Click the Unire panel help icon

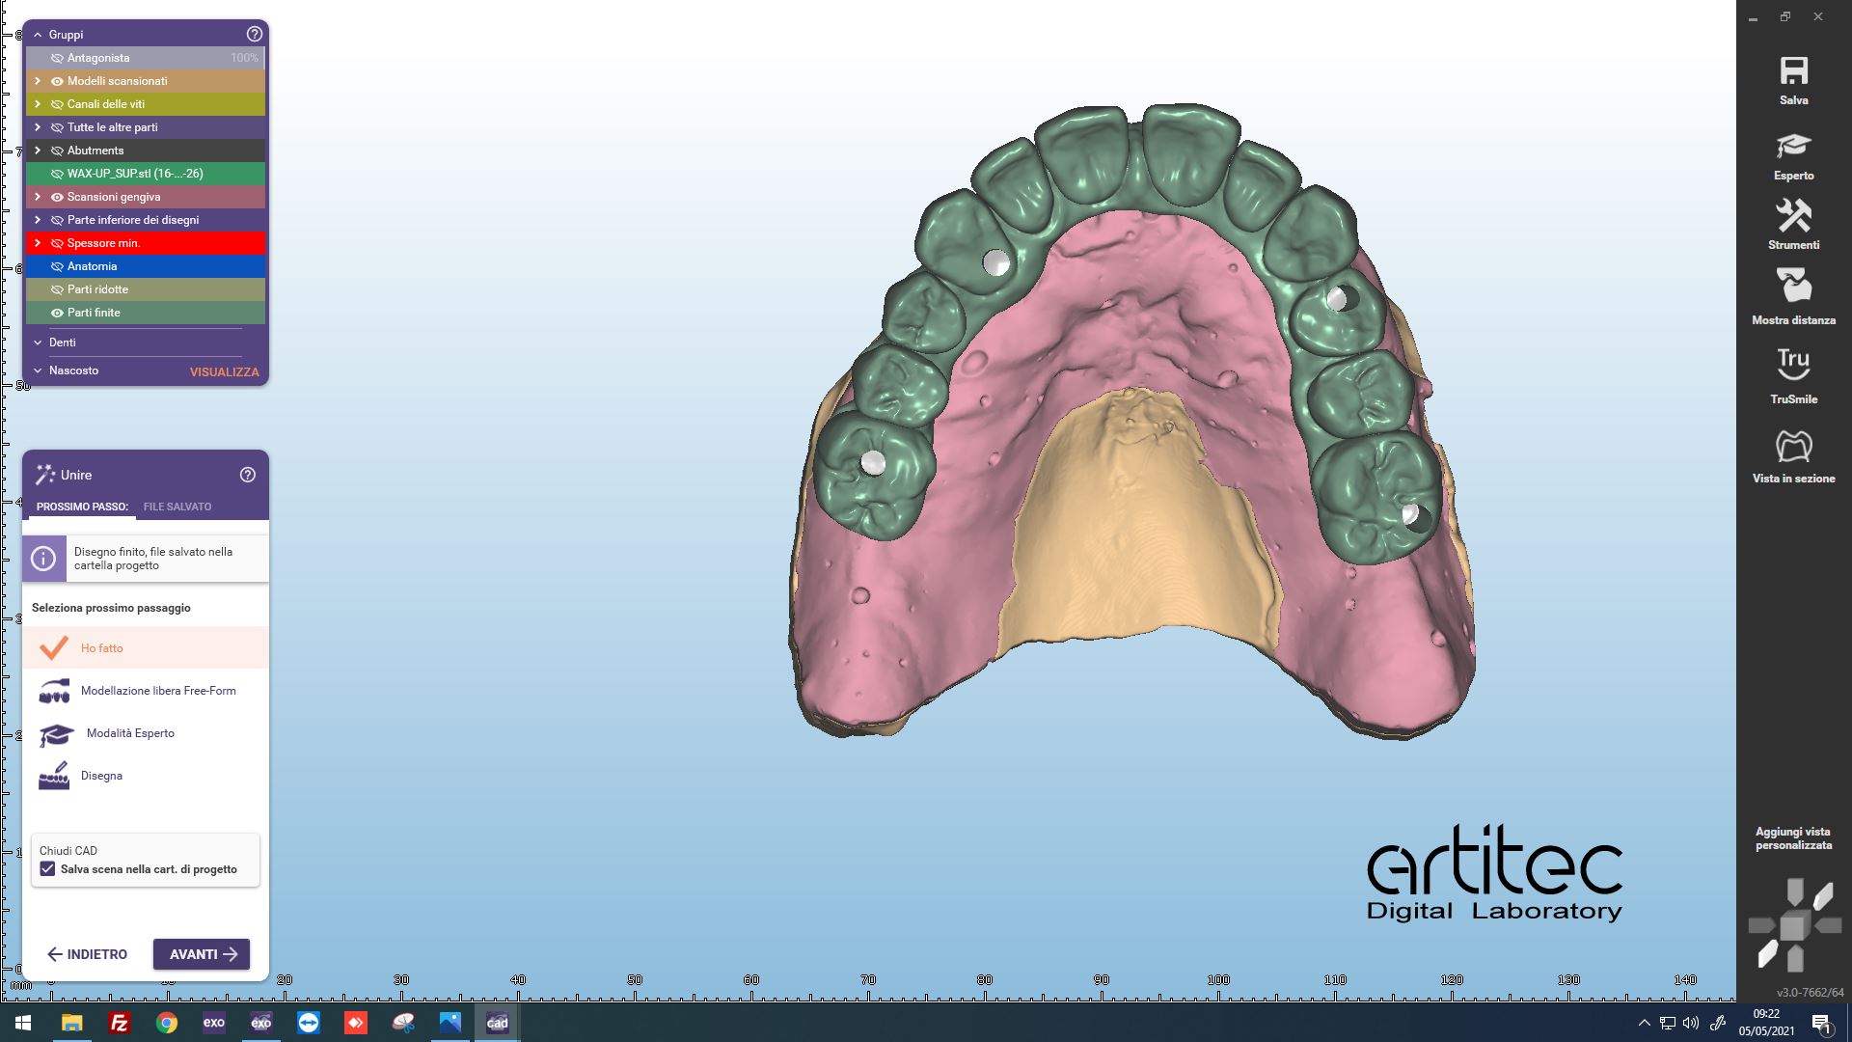coord(248,475)
